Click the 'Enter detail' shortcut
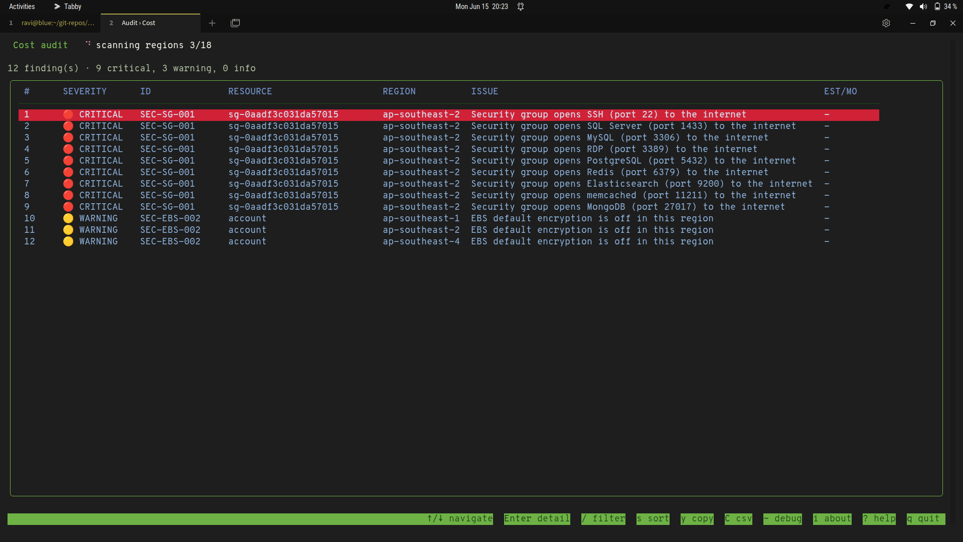The height and width of the screenshot is (542, 963). (537, 518)
